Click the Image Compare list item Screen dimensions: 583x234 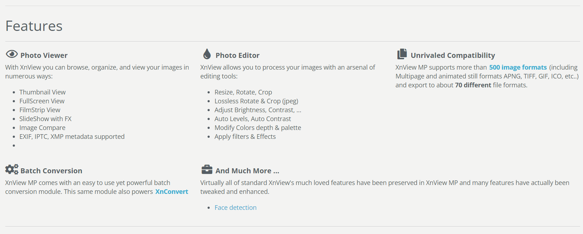point(42,128)
